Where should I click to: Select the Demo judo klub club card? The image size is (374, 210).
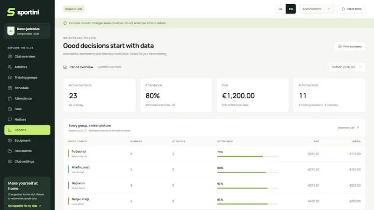tap(27, 31)
